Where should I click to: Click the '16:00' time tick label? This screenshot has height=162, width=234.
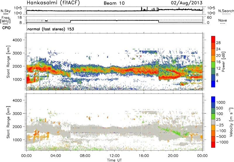pyautogui.click(x=144, y=156)
